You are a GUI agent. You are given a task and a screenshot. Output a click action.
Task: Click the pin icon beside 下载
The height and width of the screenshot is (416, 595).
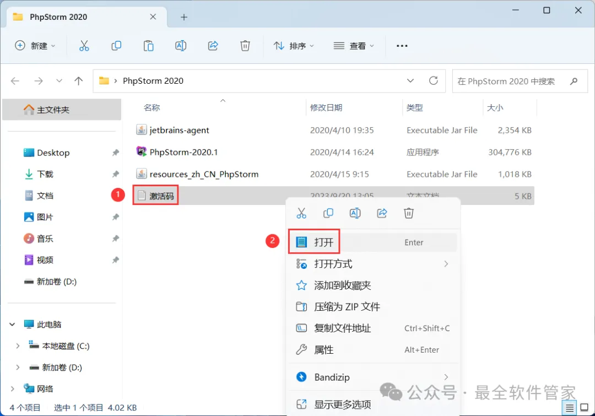pyautogui.click(x=115, y=174)
